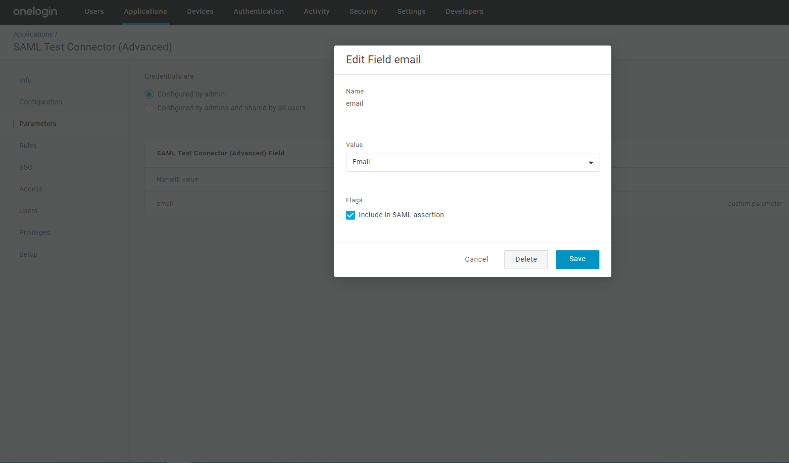Viewport: 789px width, 463px height.
Task: Open the Value dropdown arrow
Action: 591,163
